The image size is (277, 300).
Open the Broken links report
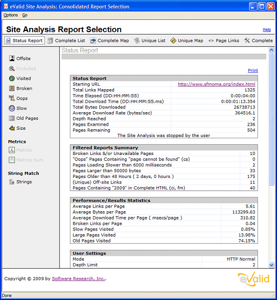(24, 88)
